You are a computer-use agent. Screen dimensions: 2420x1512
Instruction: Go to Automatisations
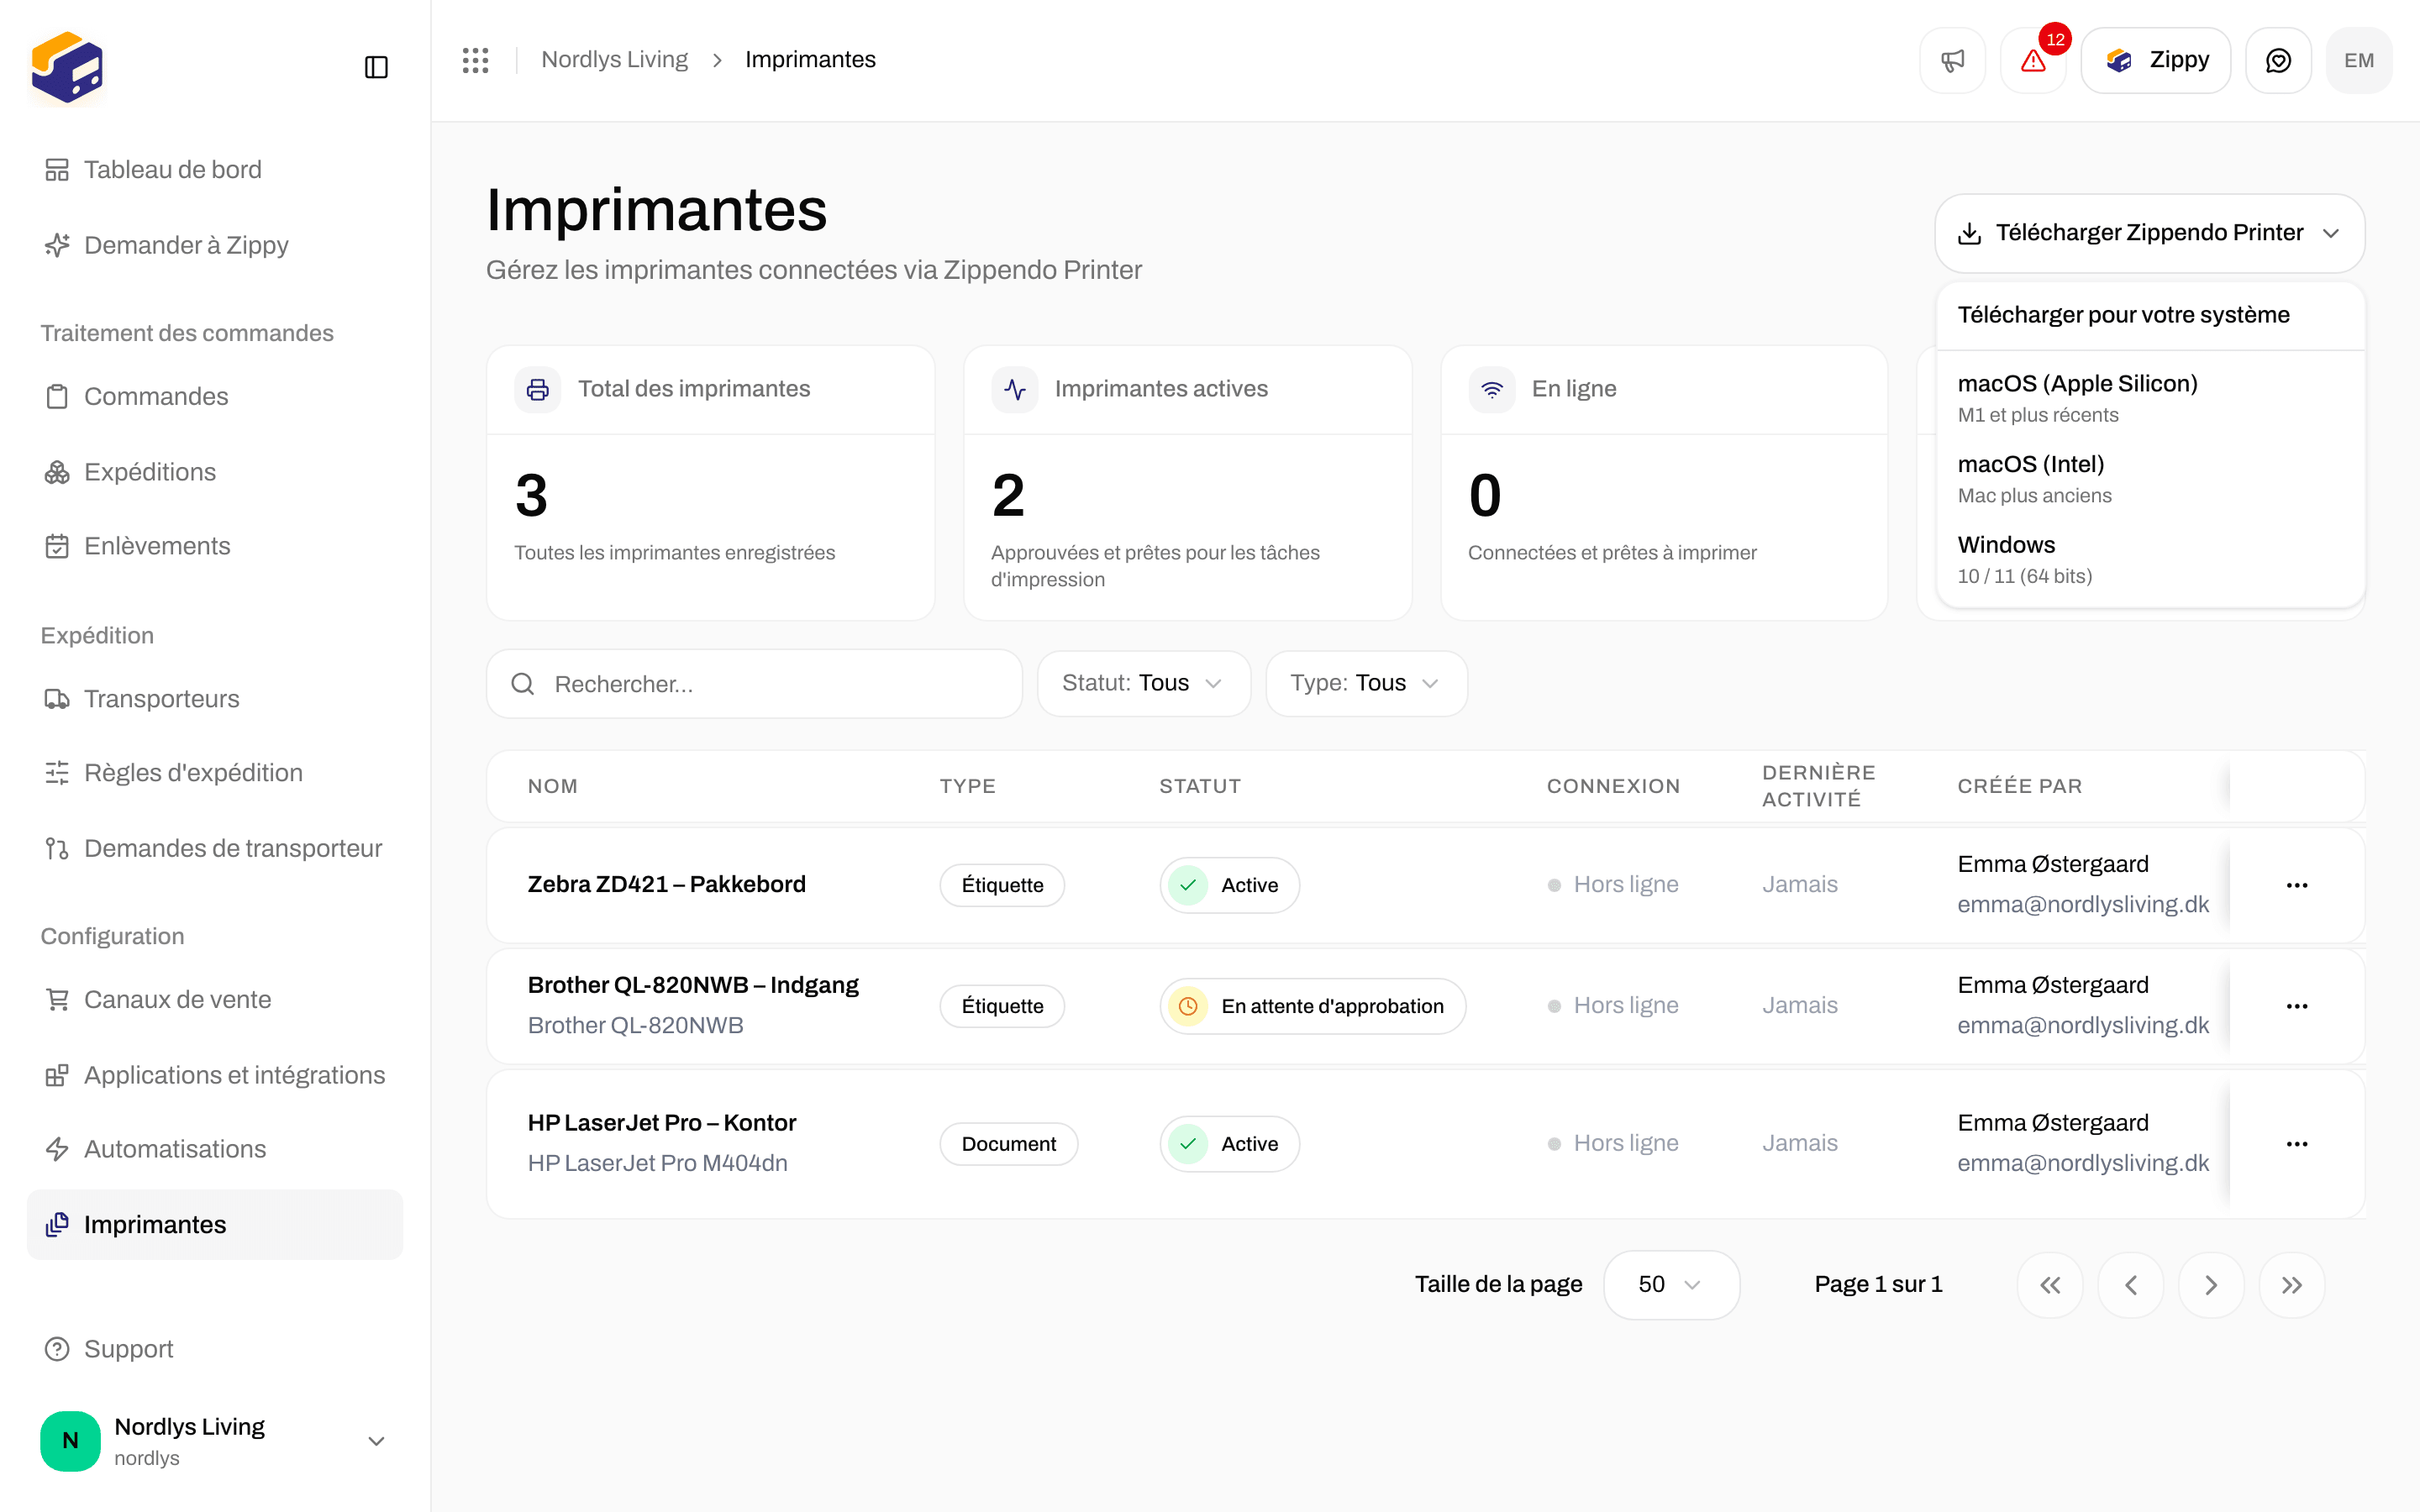click(x=215, y=1149)
